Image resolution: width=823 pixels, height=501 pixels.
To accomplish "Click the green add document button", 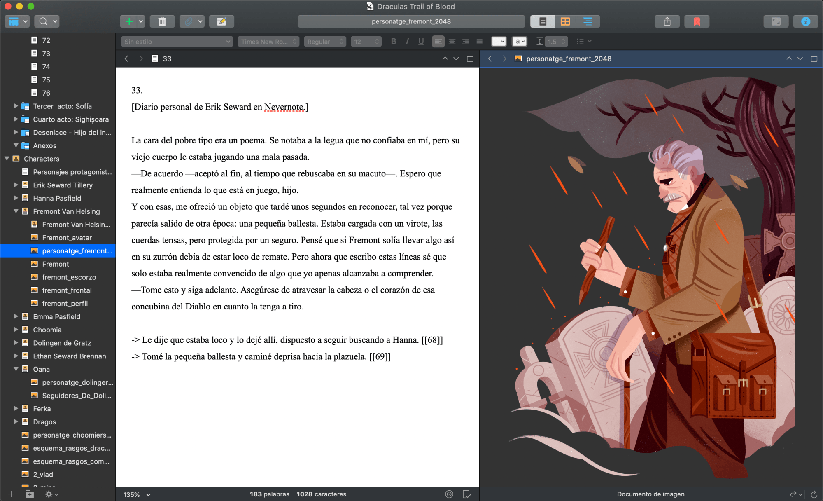I will [x=129, y=21].
